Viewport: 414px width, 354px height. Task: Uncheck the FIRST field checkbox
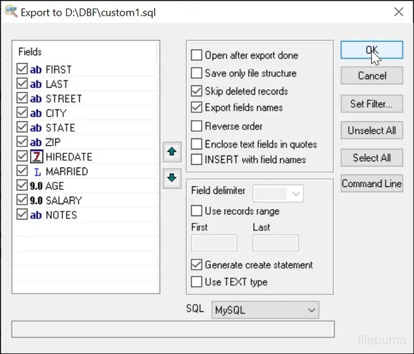22,69
